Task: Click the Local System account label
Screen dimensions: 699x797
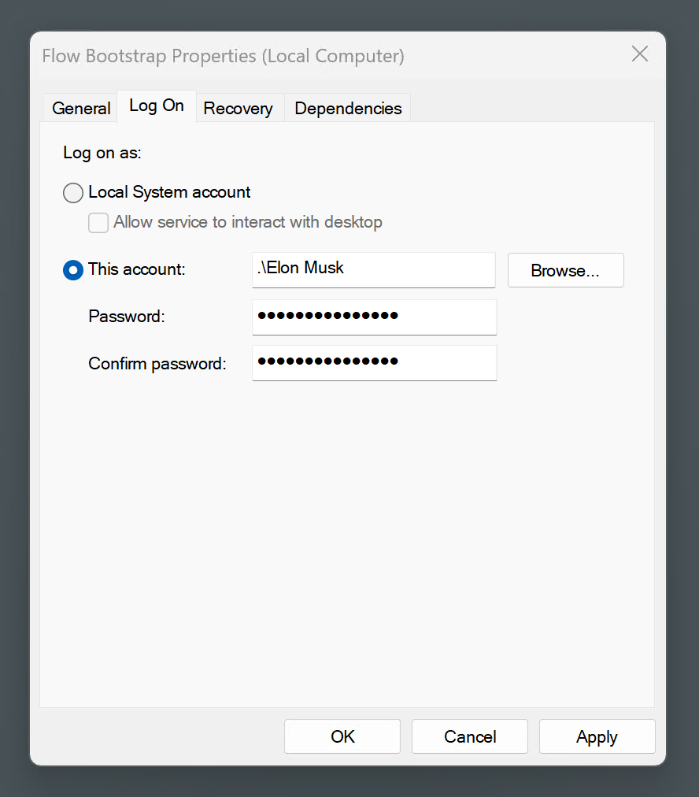Action: (x=170, y=192)
